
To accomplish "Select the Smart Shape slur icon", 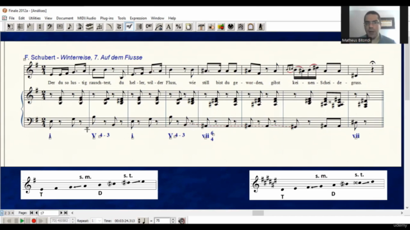I will [x=110, y=27].
